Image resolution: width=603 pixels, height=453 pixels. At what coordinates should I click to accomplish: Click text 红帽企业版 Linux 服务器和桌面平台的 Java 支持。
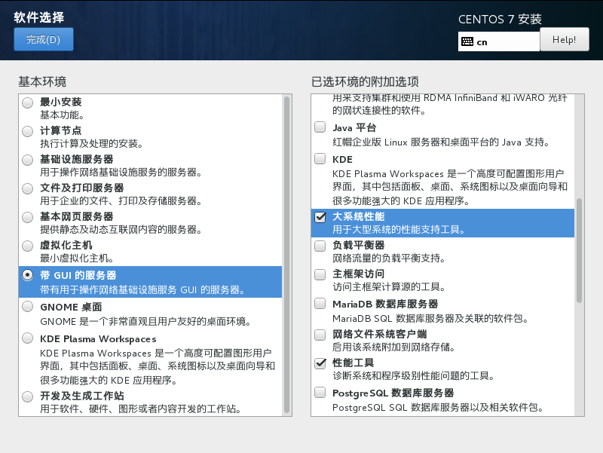coord(441,142)
